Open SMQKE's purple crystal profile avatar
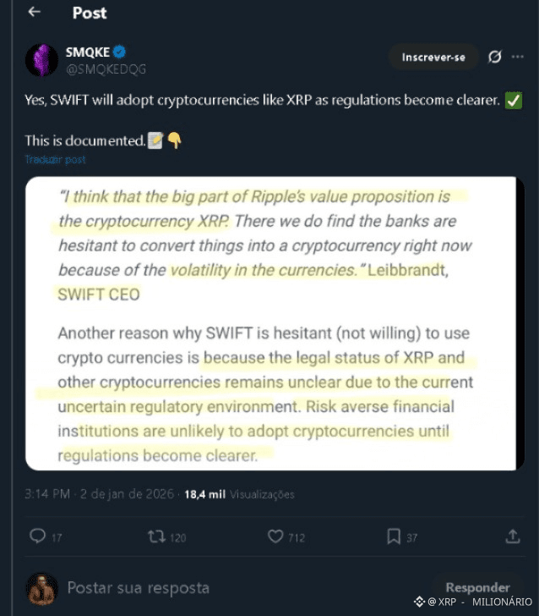 coord(41,59)
